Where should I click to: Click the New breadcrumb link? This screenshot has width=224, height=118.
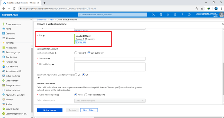(51, 19)
